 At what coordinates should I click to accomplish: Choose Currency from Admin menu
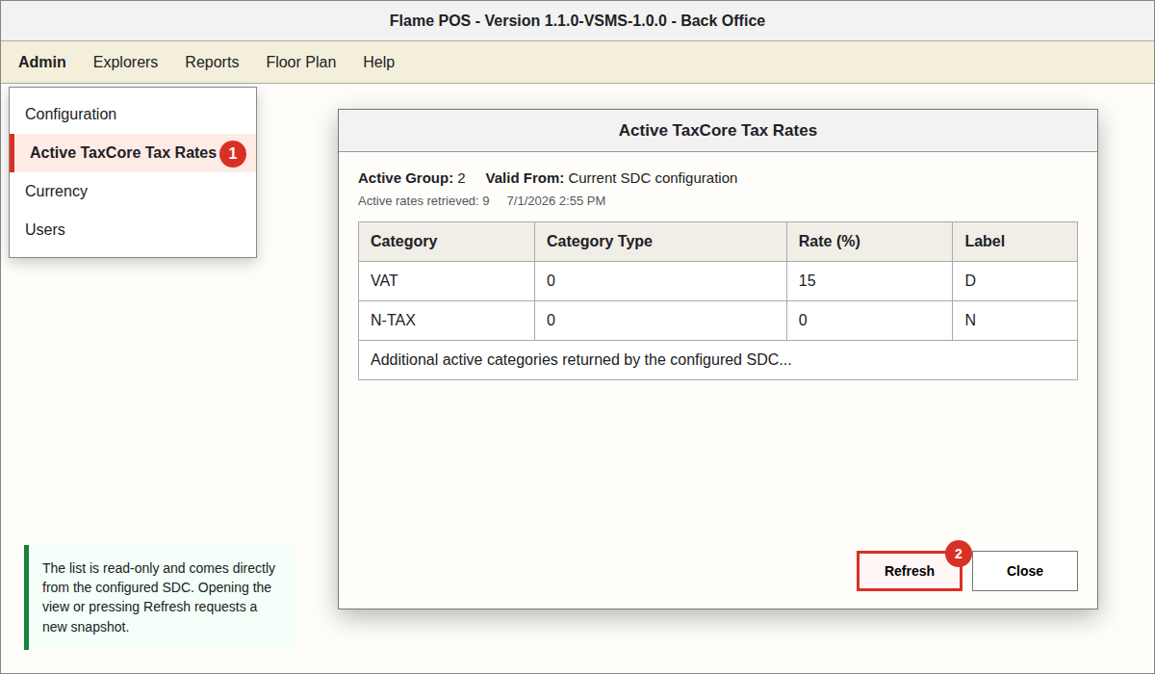coord(133,191)
